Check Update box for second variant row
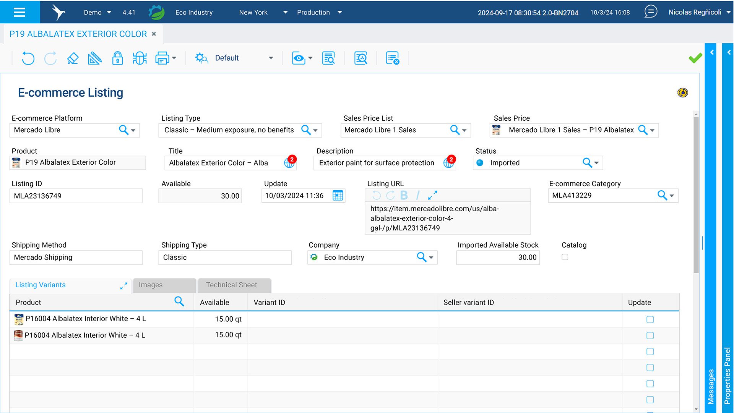The image size is (734, 413). tap(650, 335)
